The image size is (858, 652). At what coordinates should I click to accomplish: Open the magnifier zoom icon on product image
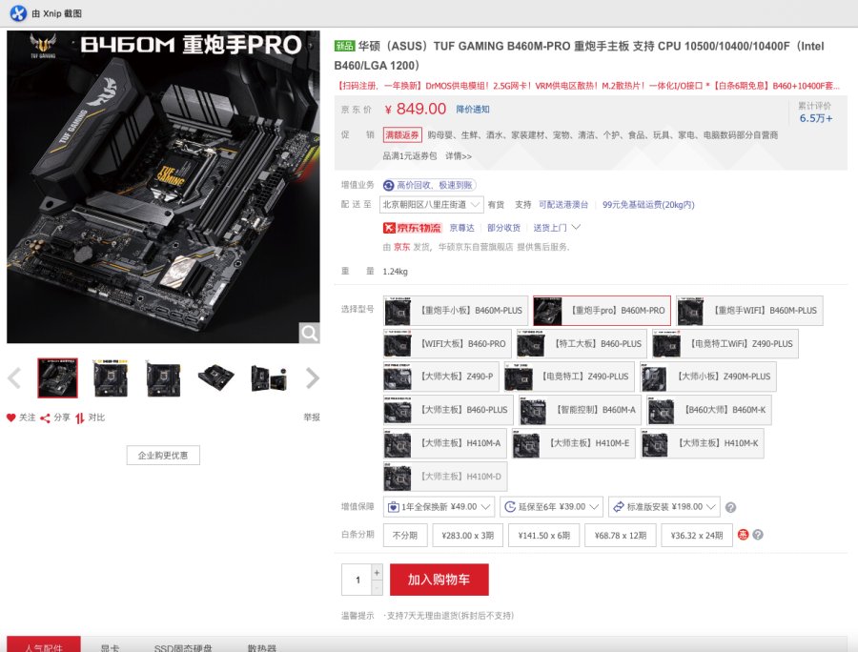coord(309,333)
